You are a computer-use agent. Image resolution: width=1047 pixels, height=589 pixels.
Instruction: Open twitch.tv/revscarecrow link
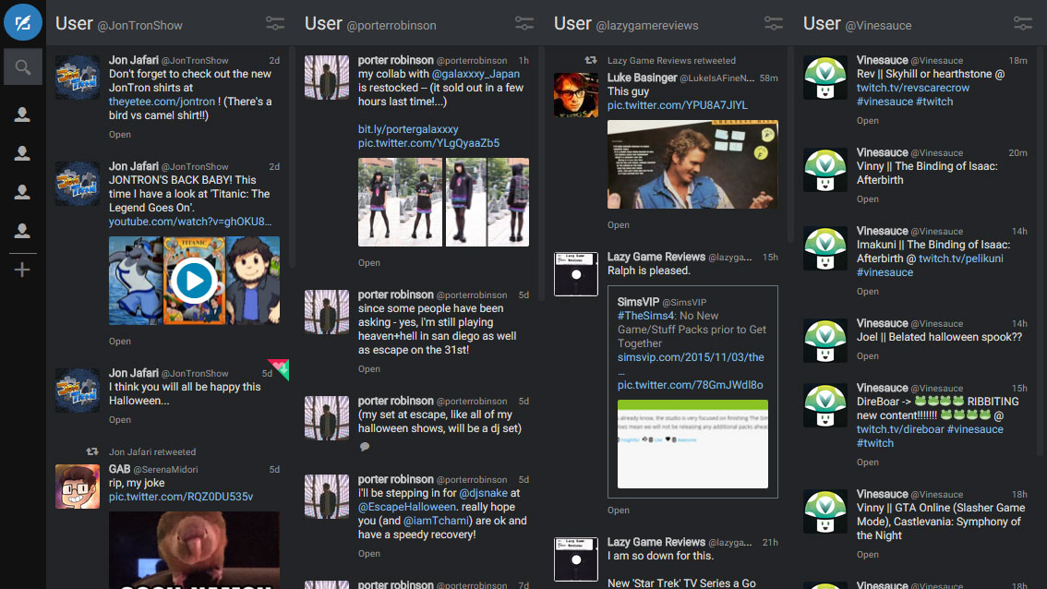click(913, 88)
